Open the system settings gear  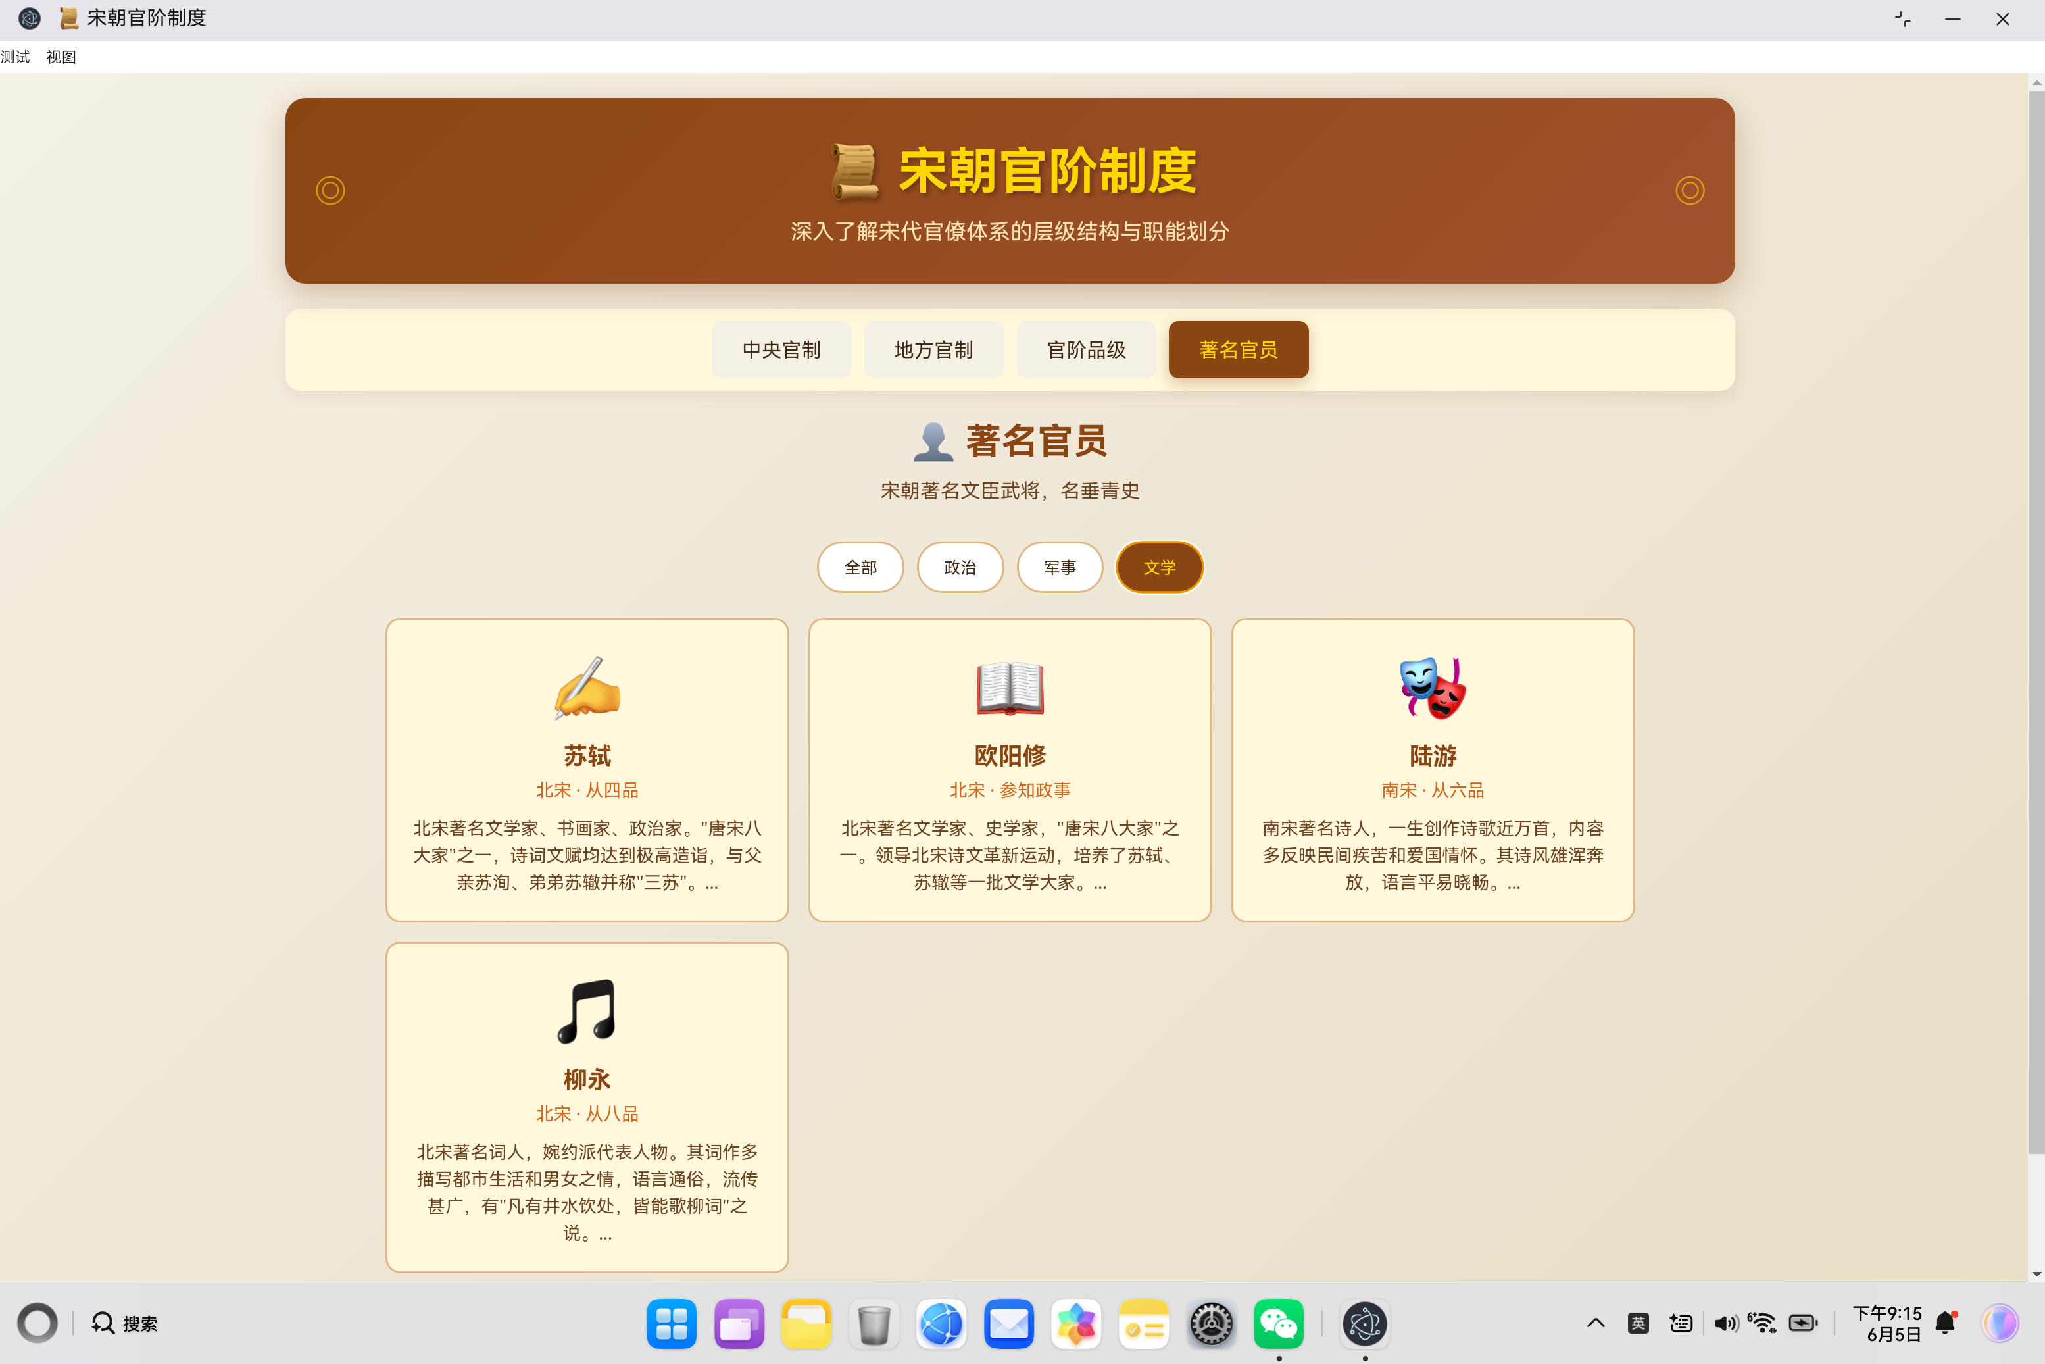click(x=1211, y=1324)
